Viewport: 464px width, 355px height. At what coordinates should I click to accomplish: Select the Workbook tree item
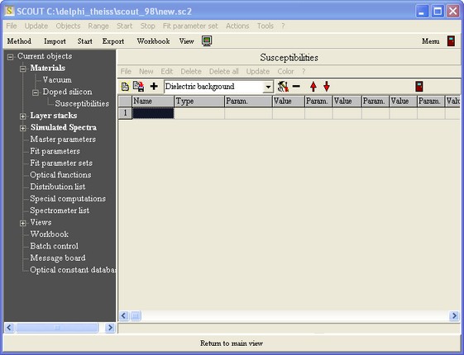[50, 234]
